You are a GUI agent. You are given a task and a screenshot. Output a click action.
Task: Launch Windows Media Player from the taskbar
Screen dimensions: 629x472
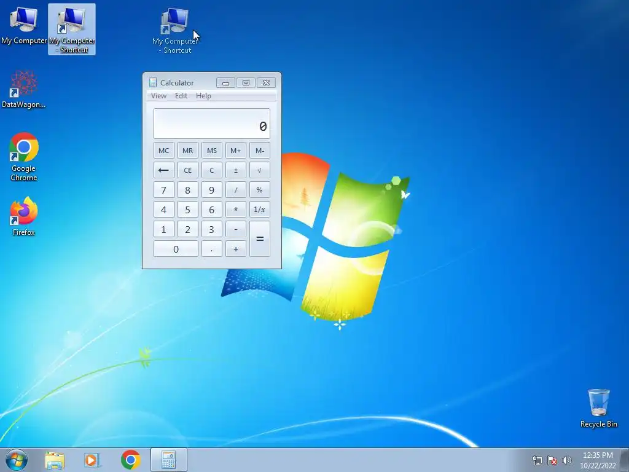coord(92,460)
